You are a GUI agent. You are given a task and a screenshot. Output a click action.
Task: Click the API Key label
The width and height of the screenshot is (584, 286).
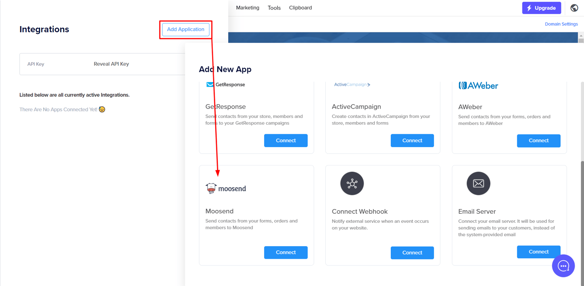(x=36, y=64)
